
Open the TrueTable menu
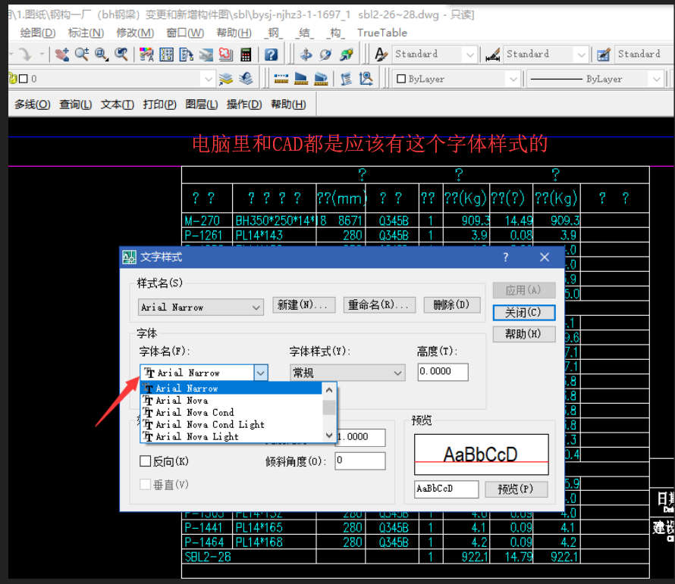[381, 33]
